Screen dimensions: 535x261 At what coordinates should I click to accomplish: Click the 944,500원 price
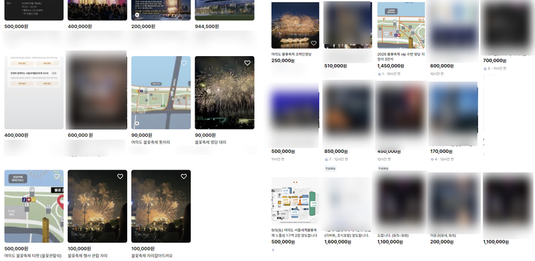coord(207,26)
